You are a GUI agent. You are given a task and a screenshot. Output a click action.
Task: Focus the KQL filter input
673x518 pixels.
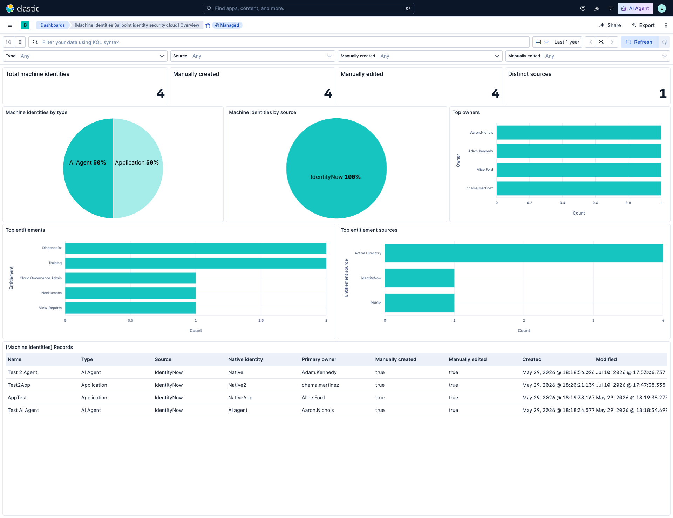(x=279, y=42)
